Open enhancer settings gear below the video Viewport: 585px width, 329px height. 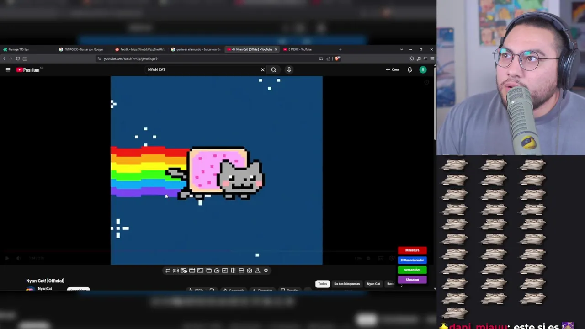point(266,271)
